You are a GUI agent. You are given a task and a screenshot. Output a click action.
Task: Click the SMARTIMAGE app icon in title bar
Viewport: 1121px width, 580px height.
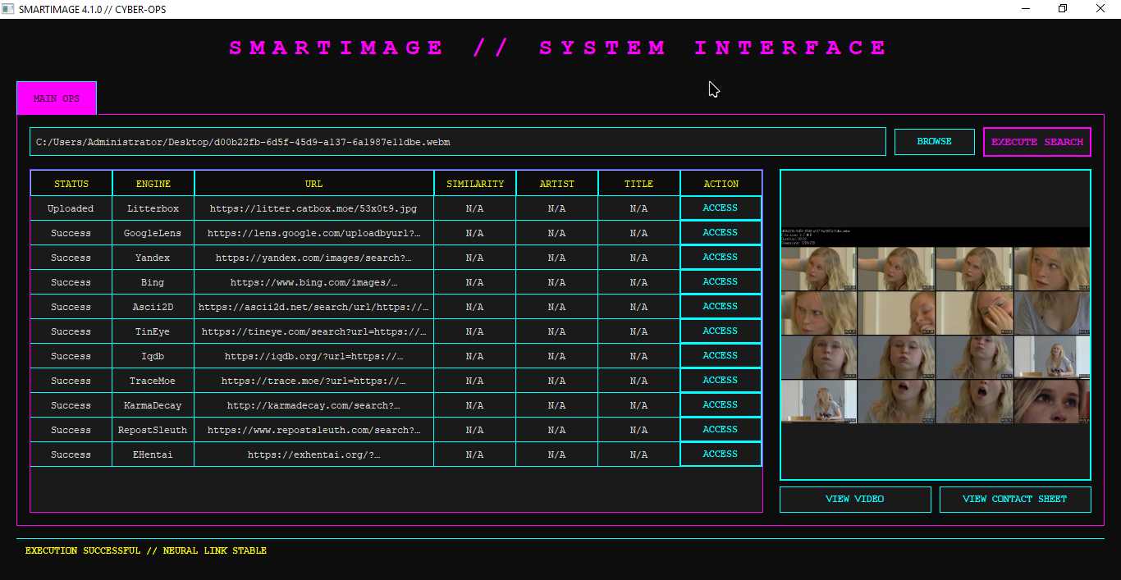8,8
